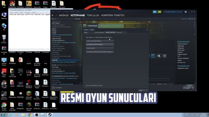The image size is (209, 117).
Task: Click the Steam icon on the taskbar
Action: click(50, 115)
